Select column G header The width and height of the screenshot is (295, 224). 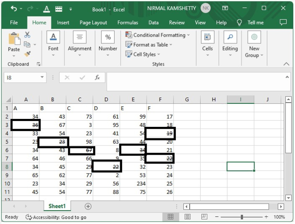pos(187,100)
